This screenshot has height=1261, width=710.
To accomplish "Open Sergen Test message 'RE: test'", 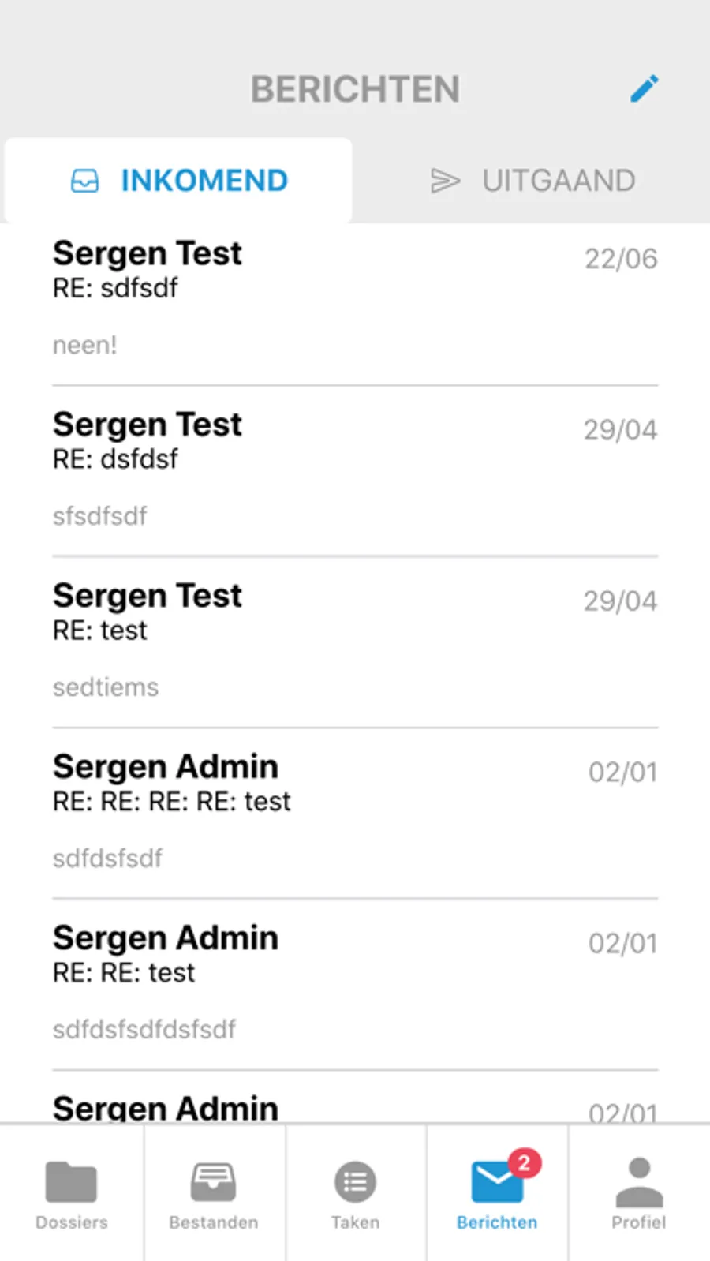I will point(355,643).
